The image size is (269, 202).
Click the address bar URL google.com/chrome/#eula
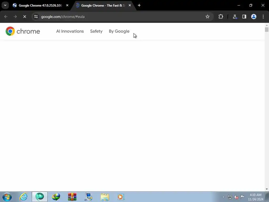[63, 17]
